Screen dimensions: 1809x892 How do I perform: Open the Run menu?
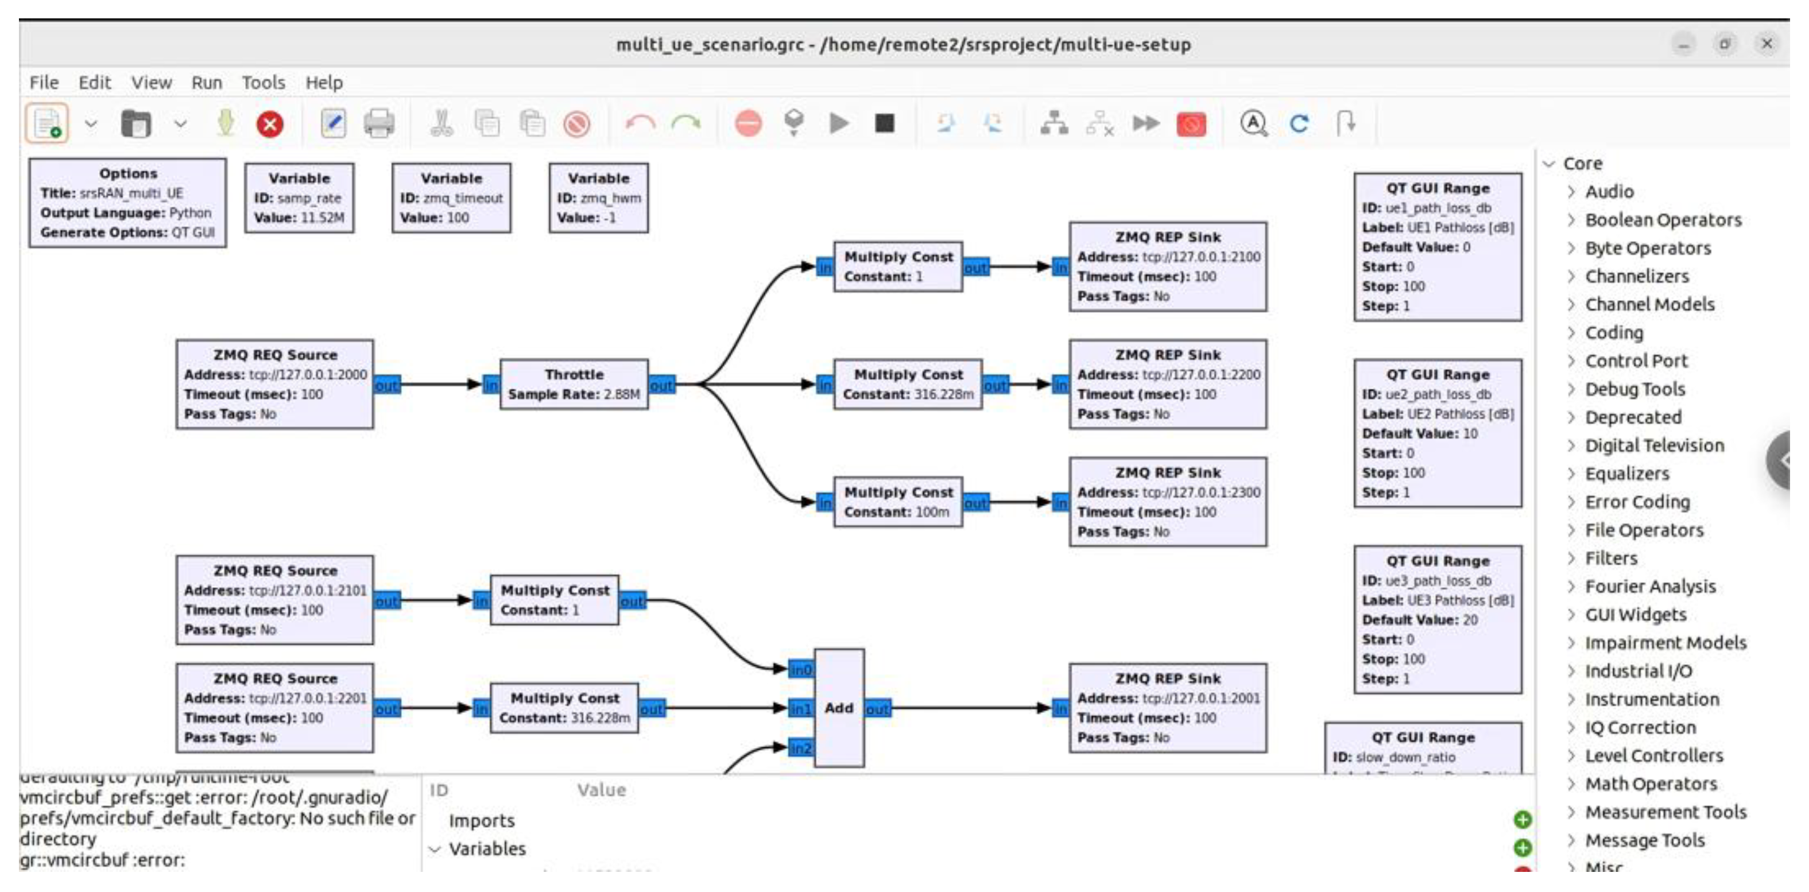click(x=207, y=83)
